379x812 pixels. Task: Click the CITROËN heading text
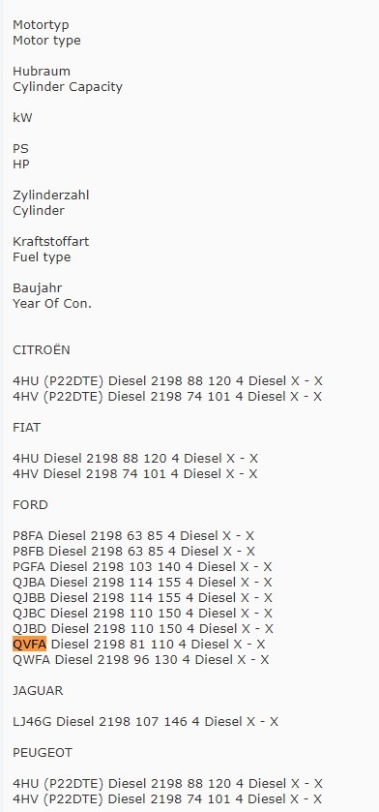coord(42,350)
